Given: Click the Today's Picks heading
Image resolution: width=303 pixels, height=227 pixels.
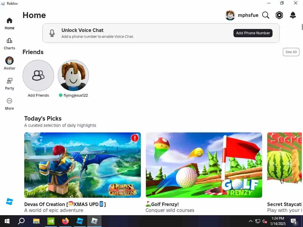Looking at the screenshot, I should coord(43,119).
